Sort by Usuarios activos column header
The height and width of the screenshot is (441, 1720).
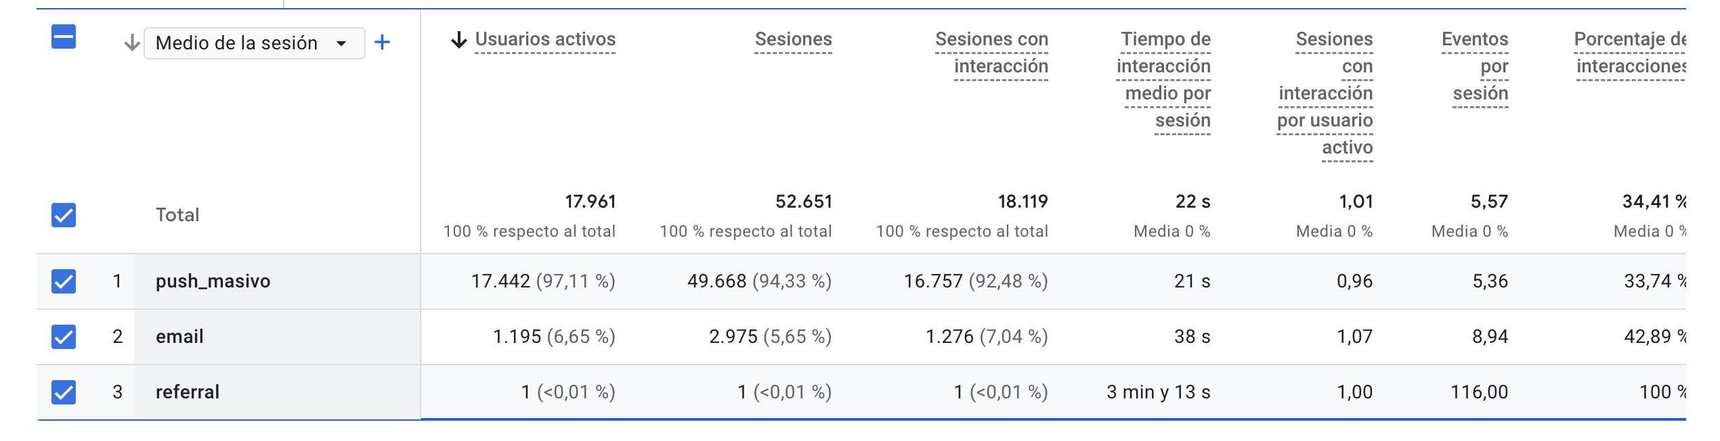click(545, 40)
